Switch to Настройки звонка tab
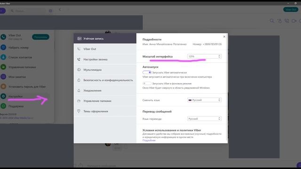 tap(105, 60)
